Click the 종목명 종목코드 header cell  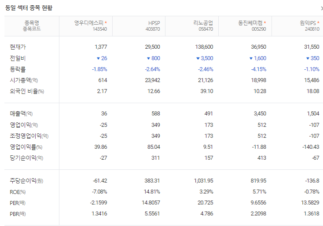tap(32, 26)
